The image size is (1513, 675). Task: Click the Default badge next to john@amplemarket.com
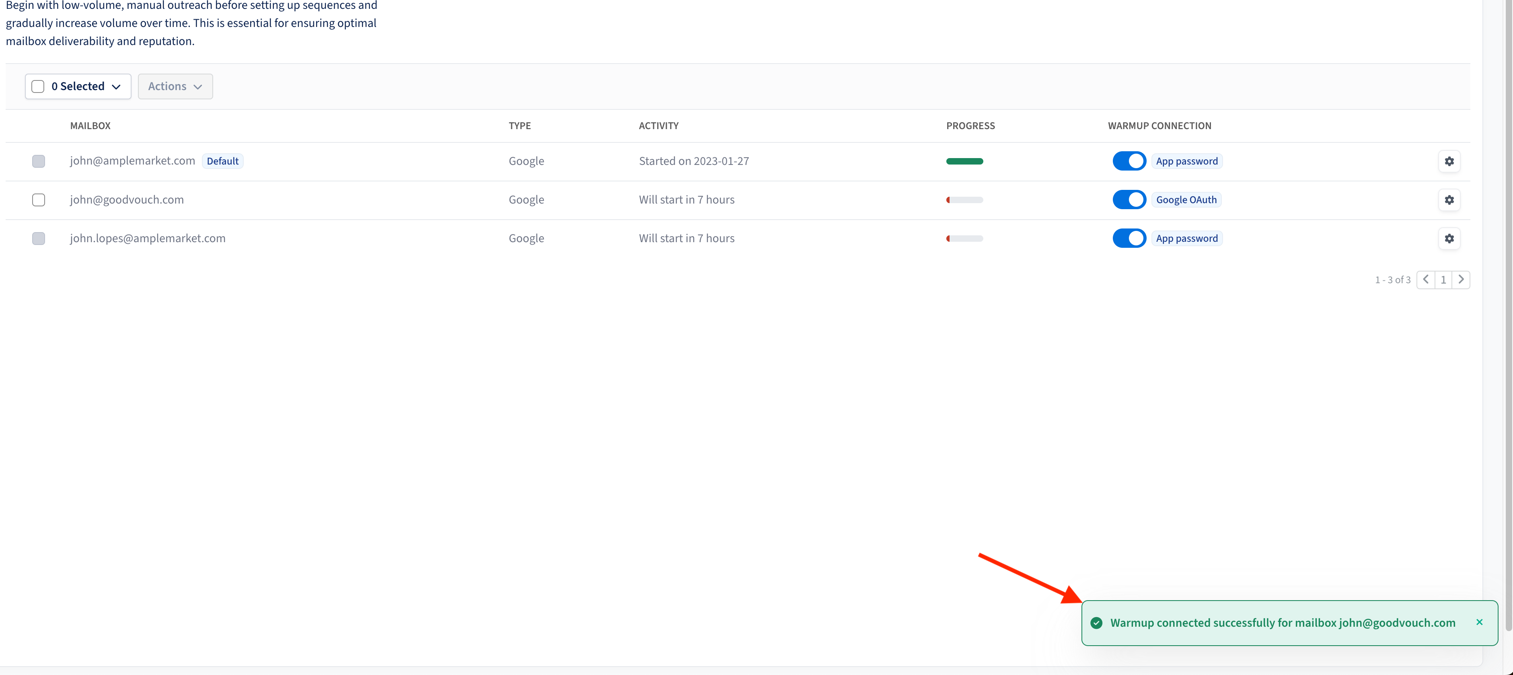pos(222,161)
